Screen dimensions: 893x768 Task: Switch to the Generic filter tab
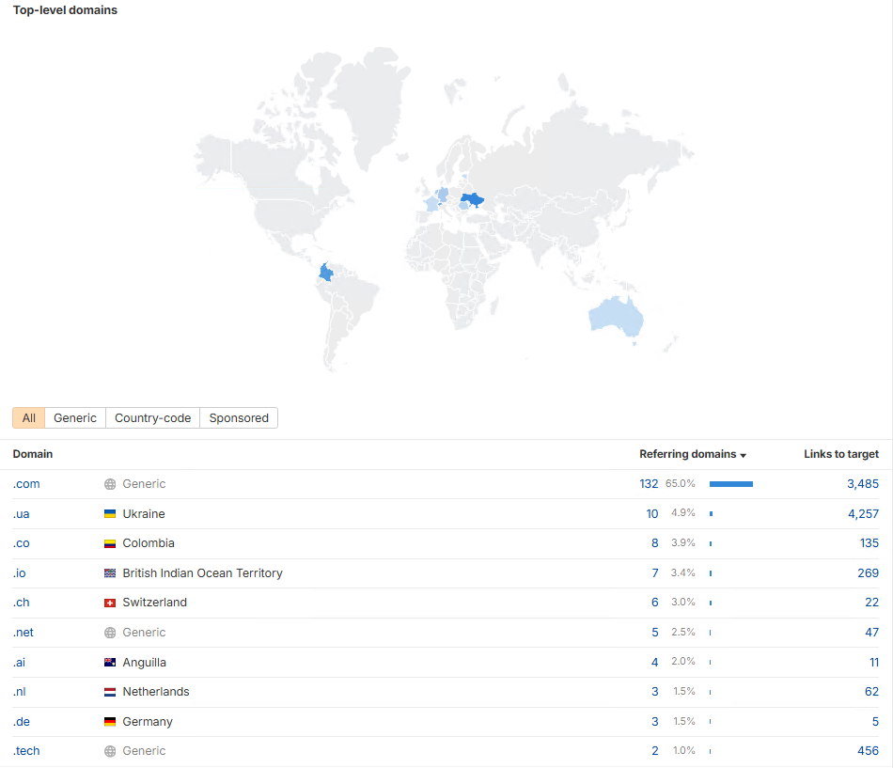point(75,417)
